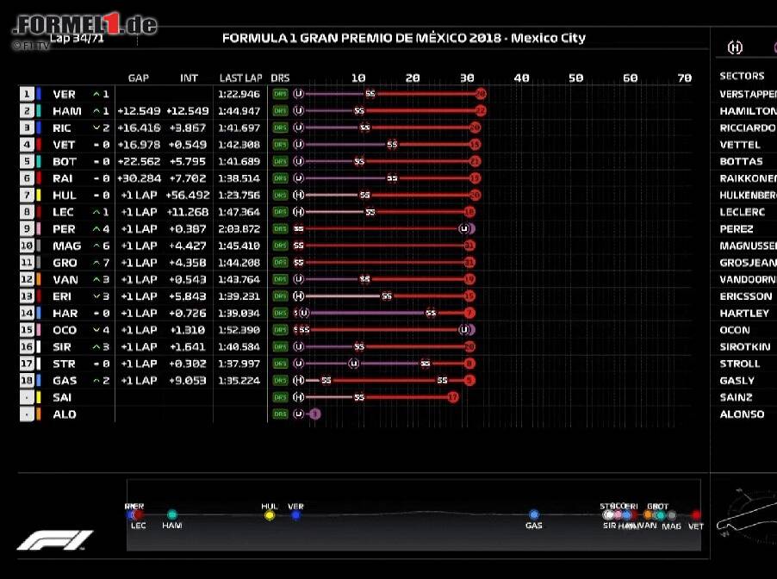The width and height of the screenshot is (777, 579).
Task: Click the tyre icon above the Sectors panel
Action: coord(735,47)
